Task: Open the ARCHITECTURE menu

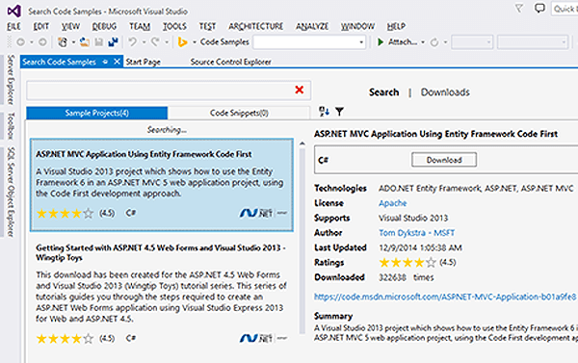Action: coord(256,27)
